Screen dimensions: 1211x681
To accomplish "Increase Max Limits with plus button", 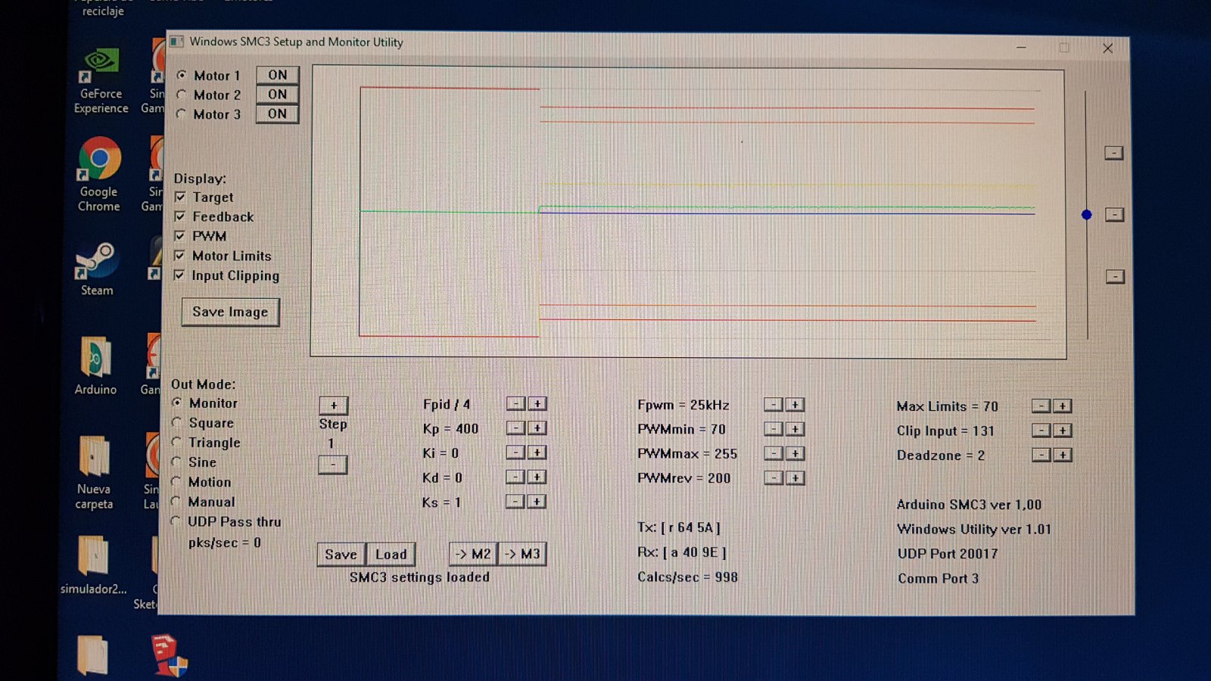I will (1063, 406).
